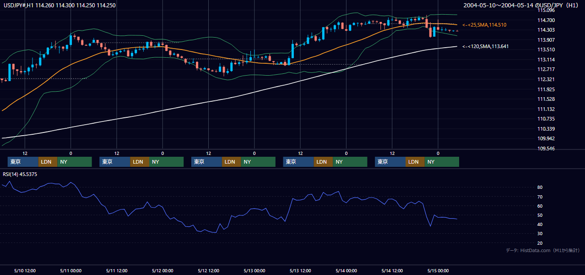The height and width of the screenshot is (275, 585).
Task: Click price level 111.528 on the axis
Action: [546, 99]
